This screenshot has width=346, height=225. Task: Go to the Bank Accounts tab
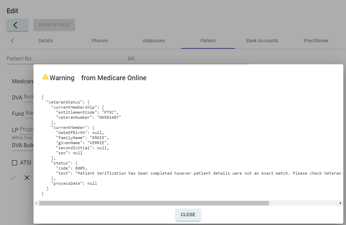click(262, 41)
